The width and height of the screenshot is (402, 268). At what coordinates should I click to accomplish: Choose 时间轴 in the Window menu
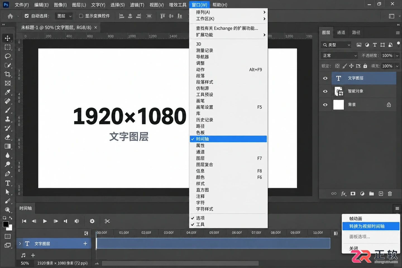click(228, 139)
